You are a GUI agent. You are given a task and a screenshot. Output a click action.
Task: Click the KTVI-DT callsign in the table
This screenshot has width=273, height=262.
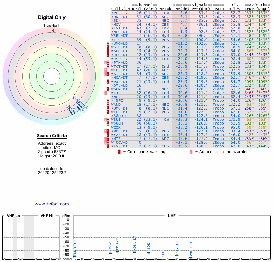click(119, 28)
